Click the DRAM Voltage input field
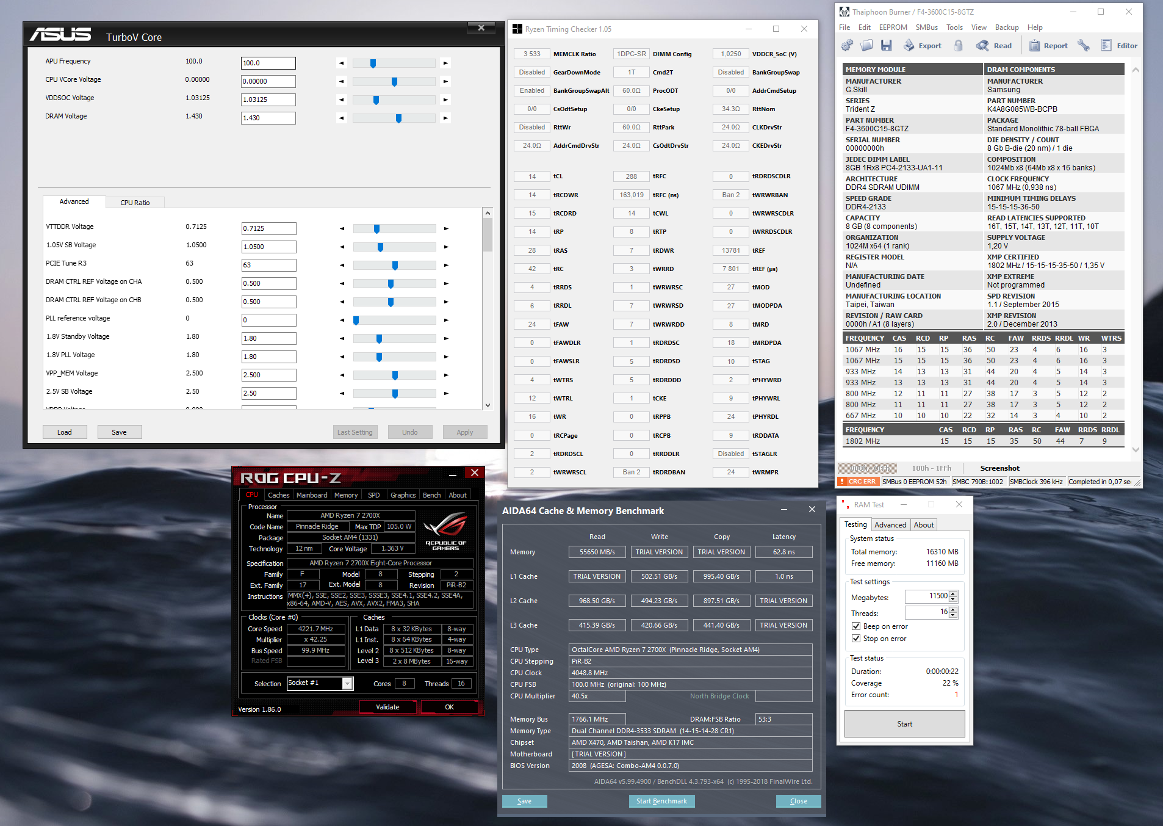 point(268,118)
